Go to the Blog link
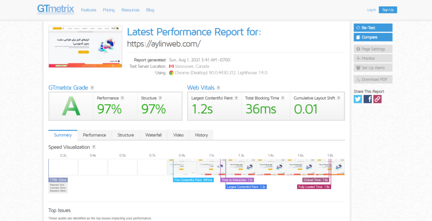This screenshot has width=432, height=221. tap(150, 10)
